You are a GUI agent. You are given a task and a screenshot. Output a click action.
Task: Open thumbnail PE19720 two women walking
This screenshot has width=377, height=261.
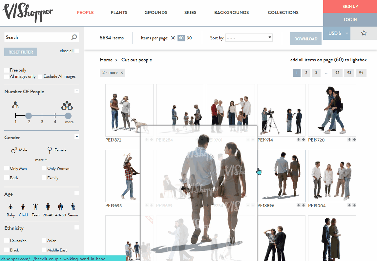(x=332, y=110)
